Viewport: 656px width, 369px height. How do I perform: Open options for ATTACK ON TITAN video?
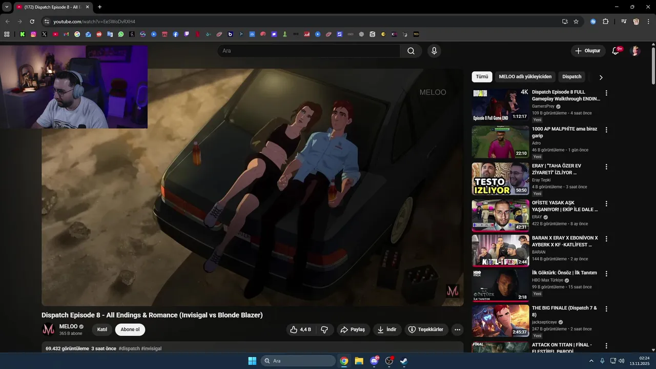(x=606, y=346)
